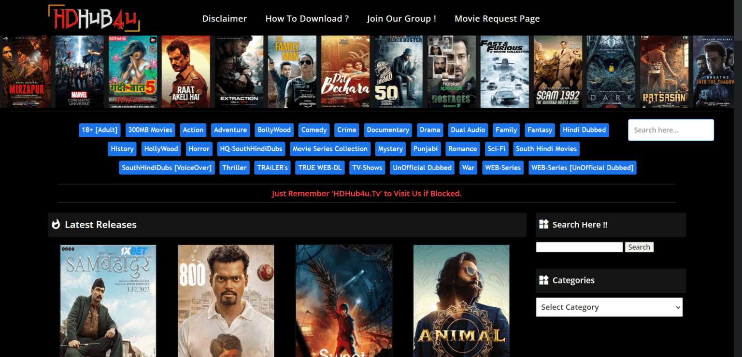Open the Sweet Home movie poster
Viewport: 742px width, 357px height.
click(x=344, y=300)
